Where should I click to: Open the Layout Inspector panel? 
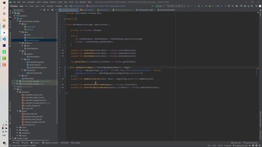click(x=251, y=143)
